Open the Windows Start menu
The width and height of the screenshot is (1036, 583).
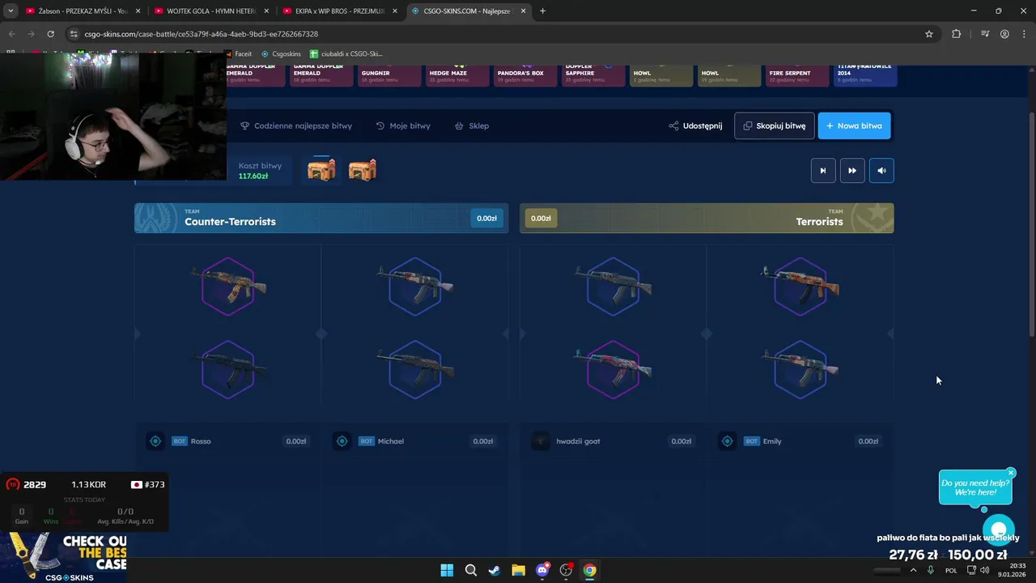[x=447, y=570]
